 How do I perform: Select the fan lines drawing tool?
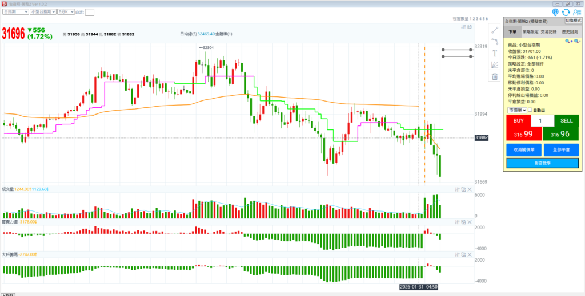point(495,65)
